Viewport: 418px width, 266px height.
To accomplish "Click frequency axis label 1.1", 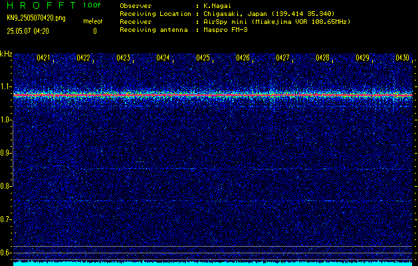I will coord(5,86).
